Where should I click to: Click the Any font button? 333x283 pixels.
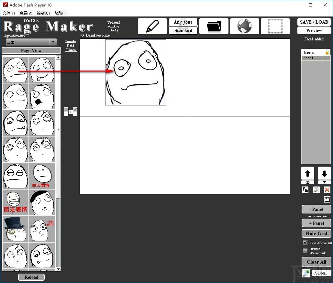click(x=183, y=22)
